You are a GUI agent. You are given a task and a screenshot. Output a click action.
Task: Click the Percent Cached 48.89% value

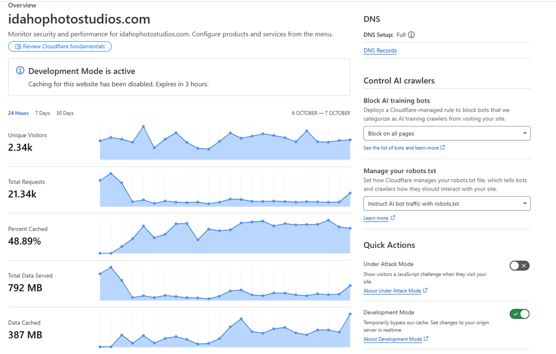pyautogui.click(x=24, y=241)
